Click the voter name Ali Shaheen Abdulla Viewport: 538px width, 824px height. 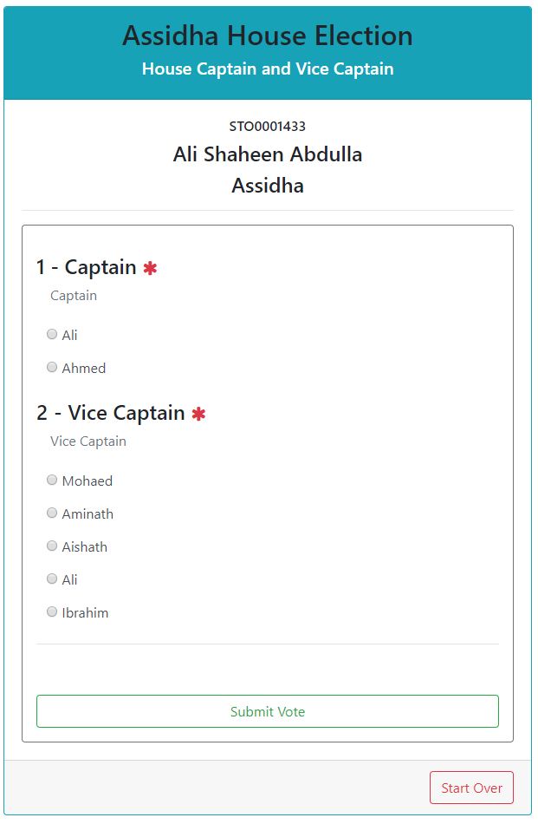pos(268,154)
